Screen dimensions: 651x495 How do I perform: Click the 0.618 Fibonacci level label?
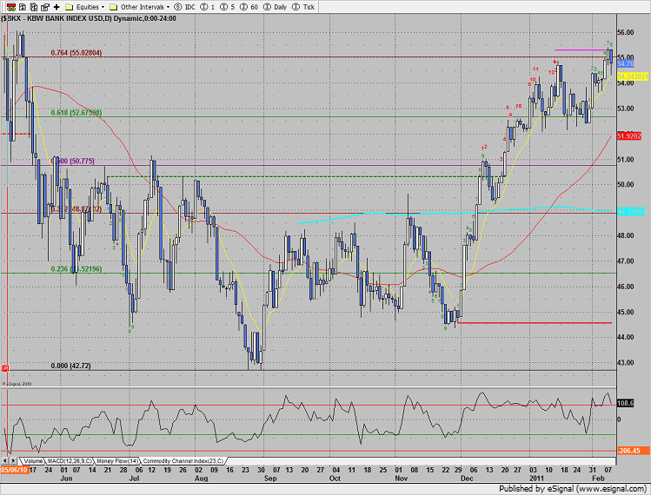76,112
